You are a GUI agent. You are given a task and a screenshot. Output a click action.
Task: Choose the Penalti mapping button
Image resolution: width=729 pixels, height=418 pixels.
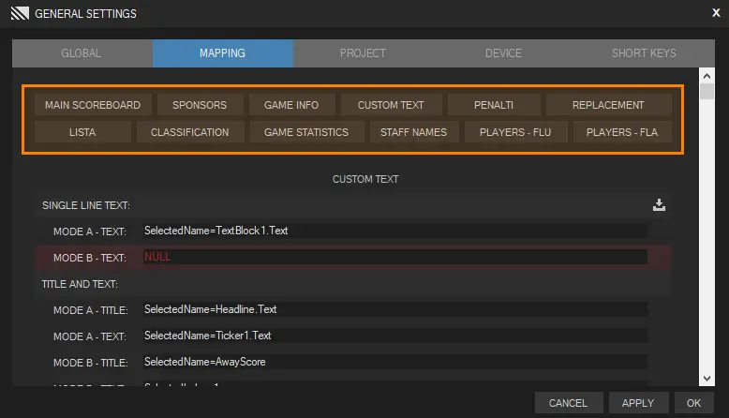[494, 105]
